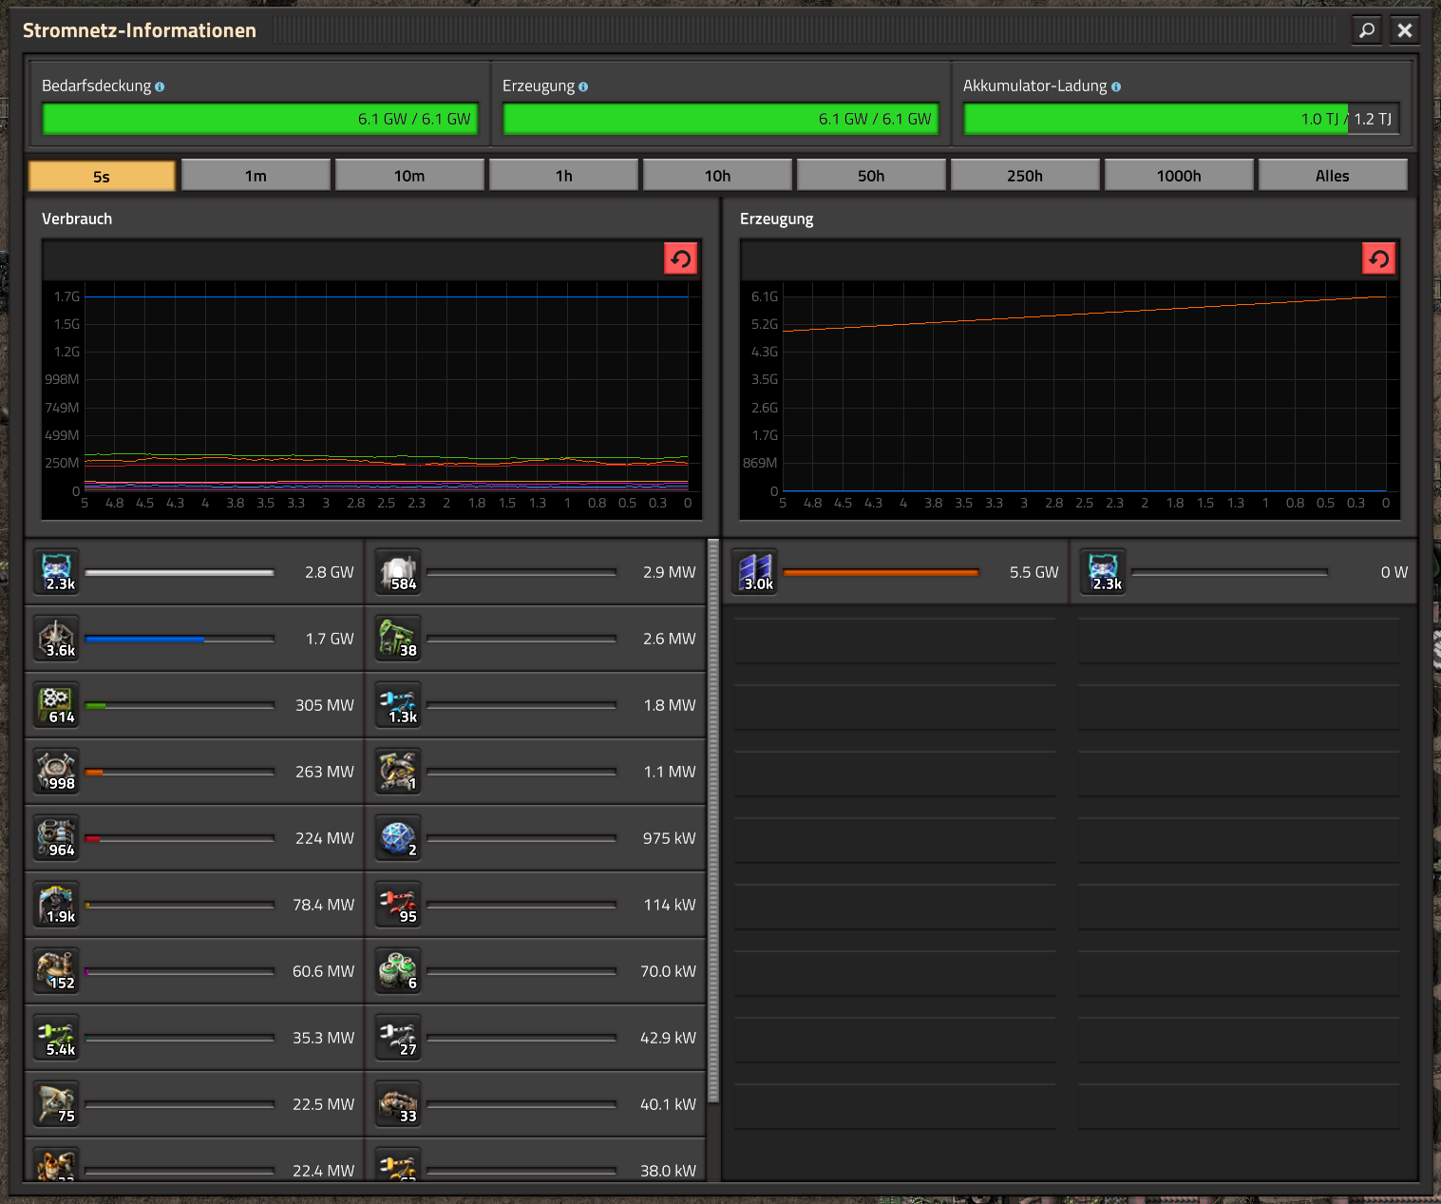The image size is (1441, 1204).
Task: Switch time range to 1m
Action: point(256,176)
